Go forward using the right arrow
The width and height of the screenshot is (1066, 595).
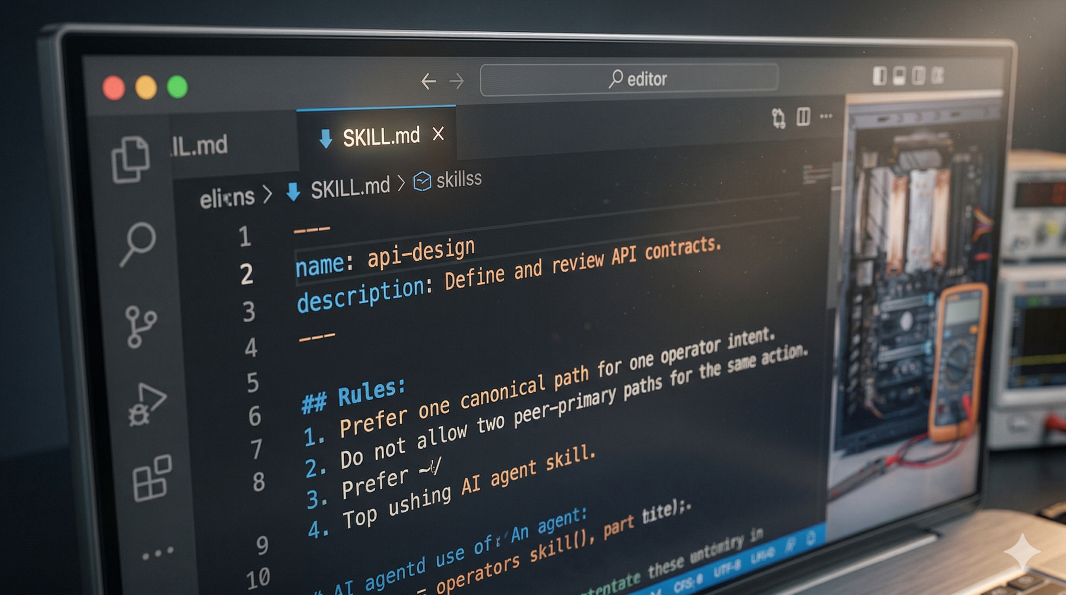coord(456,81)
